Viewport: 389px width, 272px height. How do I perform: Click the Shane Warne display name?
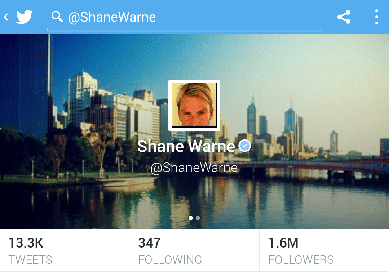186,146
